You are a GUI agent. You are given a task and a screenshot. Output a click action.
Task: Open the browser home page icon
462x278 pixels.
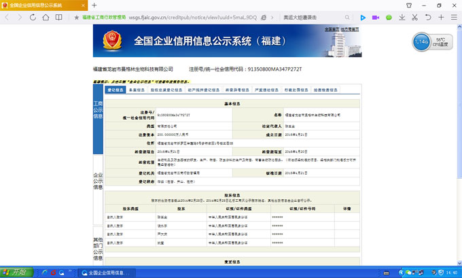(46, 18)
